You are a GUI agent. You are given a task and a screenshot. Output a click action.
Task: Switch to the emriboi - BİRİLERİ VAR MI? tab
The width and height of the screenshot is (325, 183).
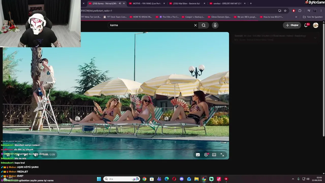point(227,4)
